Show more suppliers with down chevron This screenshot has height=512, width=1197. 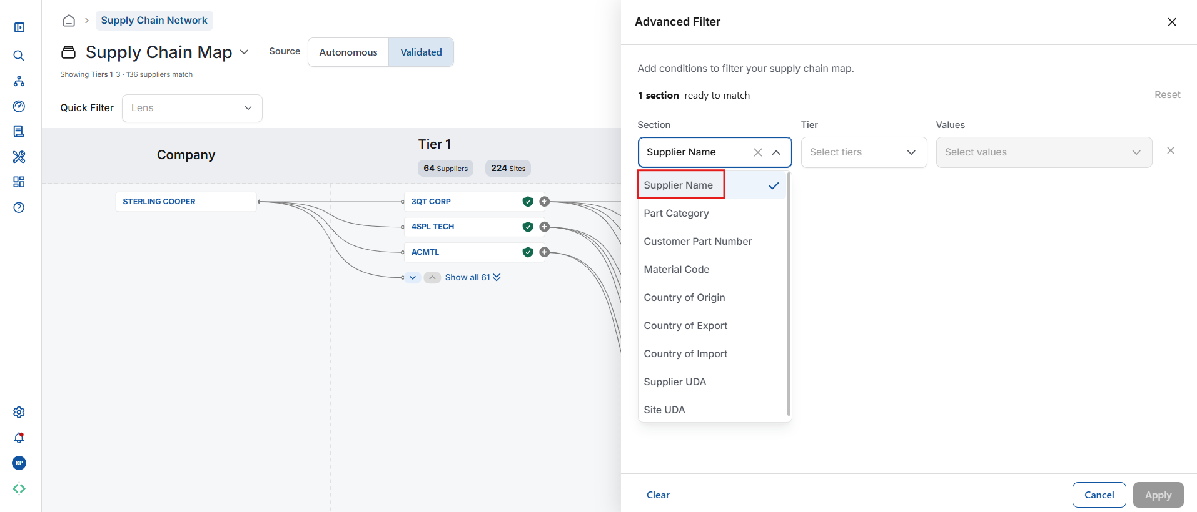click(x=413, y=277)
